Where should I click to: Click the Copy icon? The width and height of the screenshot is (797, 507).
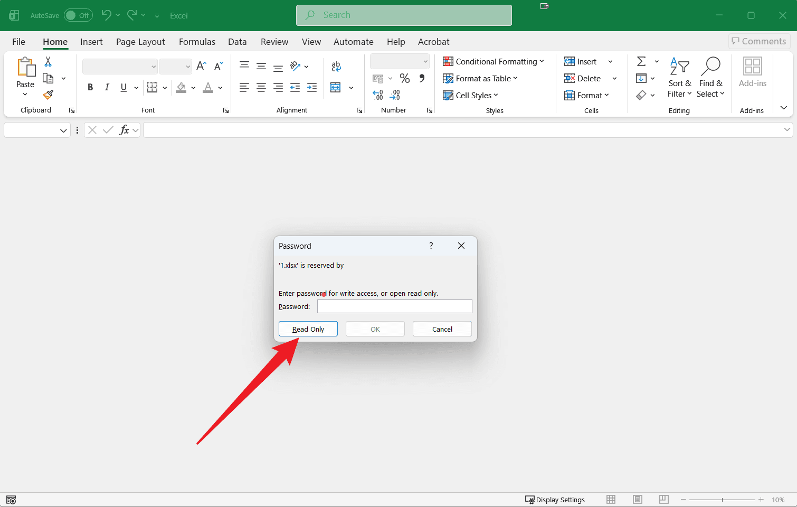tap(48, 78)
